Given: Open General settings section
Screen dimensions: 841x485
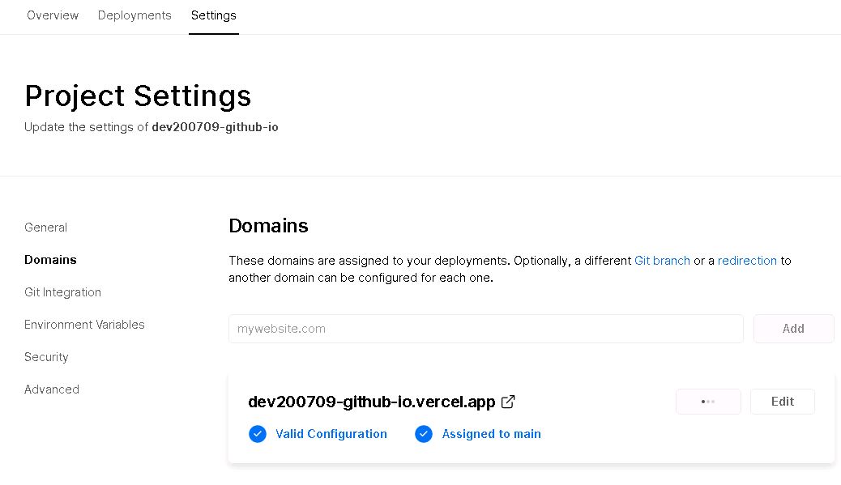Looking at the screenshot, I should (x=45, y=228).
